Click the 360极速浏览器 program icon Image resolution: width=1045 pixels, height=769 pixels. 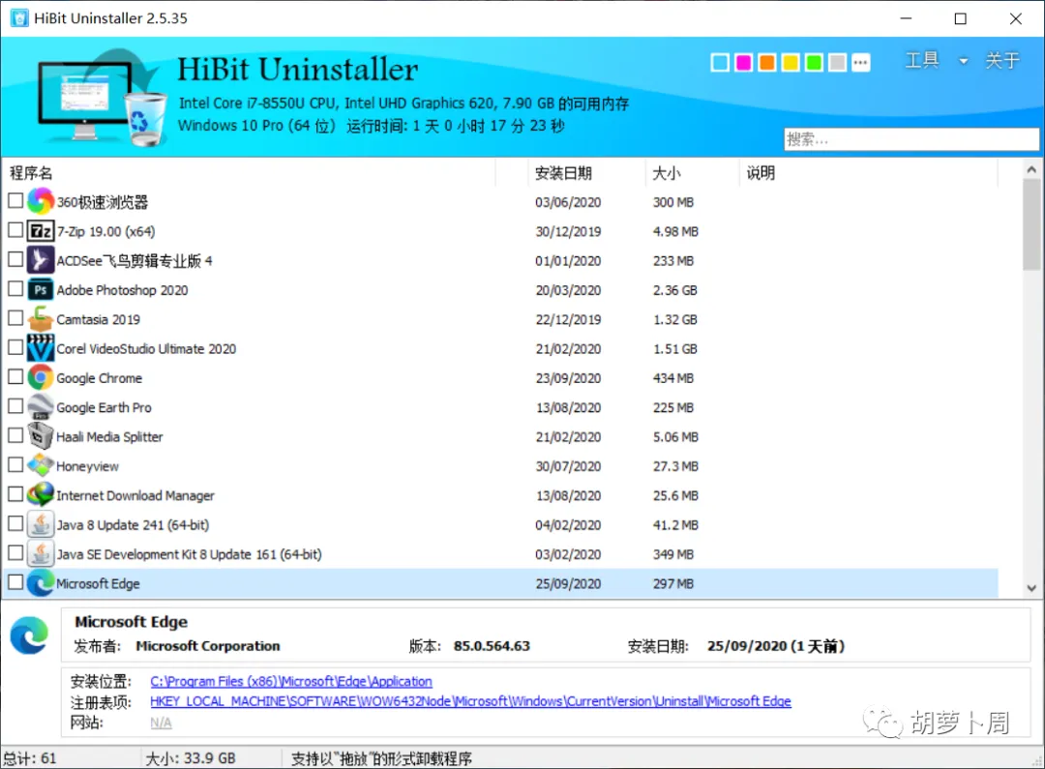point(40,201)
